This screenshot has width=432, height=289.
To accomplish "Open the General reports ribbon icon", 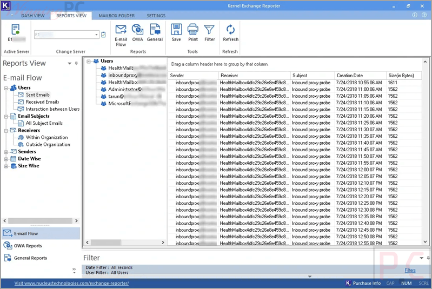I will point(155,33).
